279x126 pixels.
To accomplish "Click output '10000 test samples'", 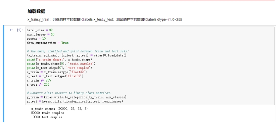I will coord(47,117).
